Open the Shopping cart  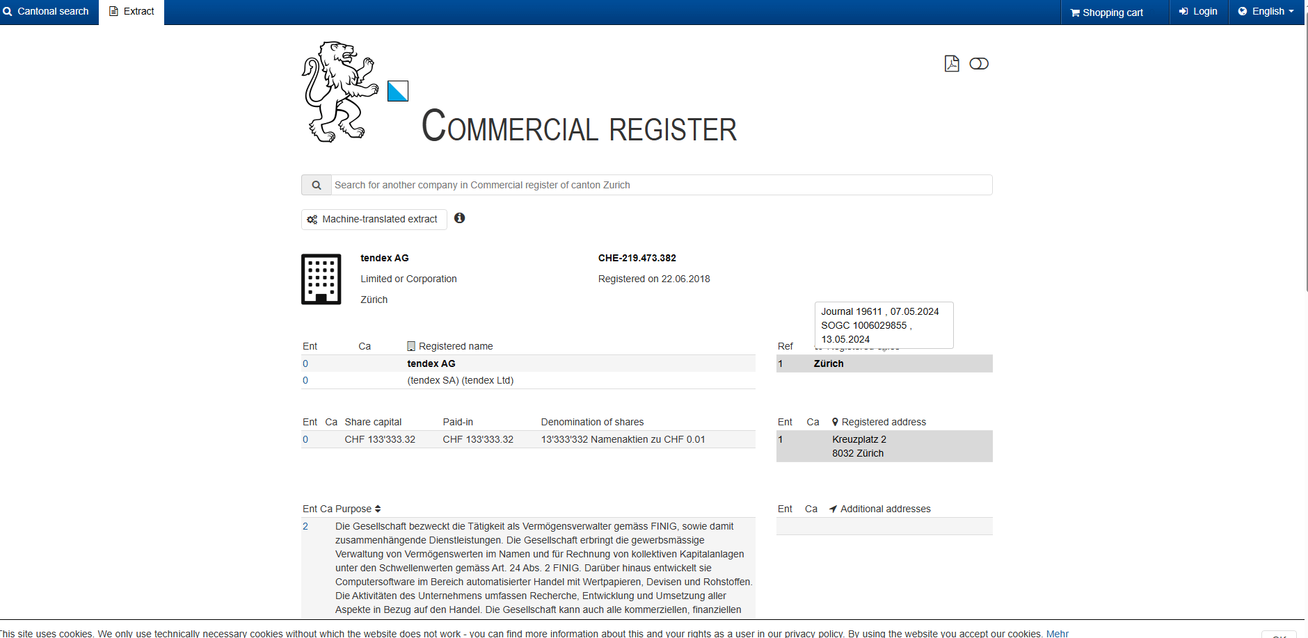[1106, 13]
